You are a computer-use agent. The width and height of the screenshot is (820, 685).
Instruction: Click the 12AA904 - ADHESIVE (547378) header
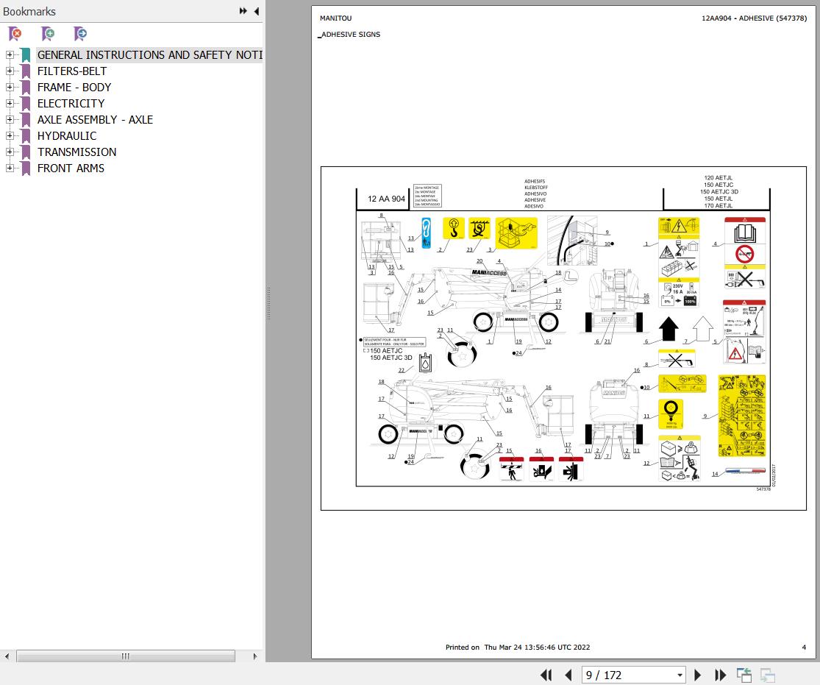[754, 18]
